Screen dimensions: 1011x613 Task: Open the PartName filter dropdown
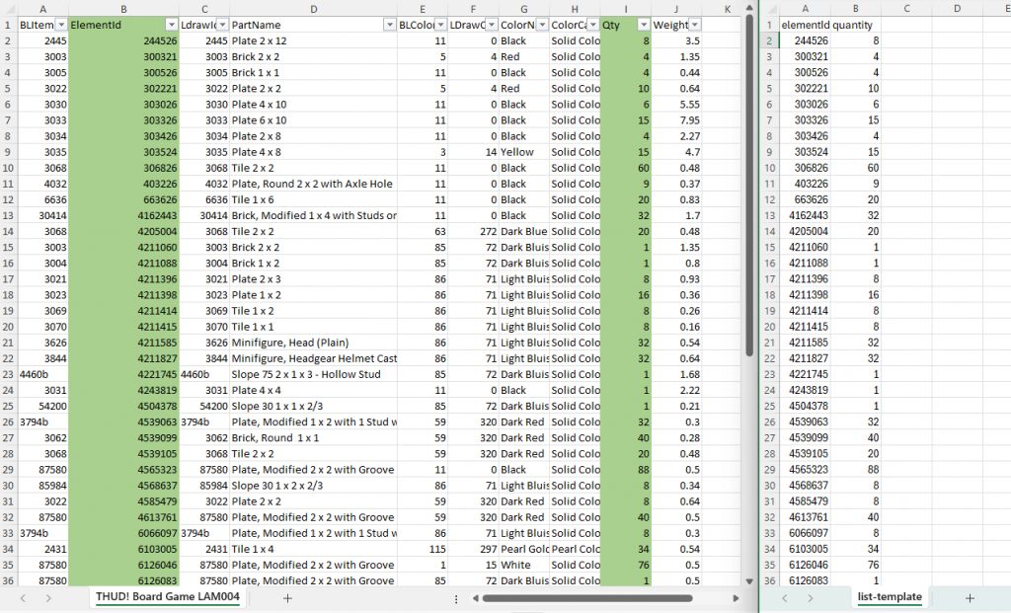click(385, 24)
